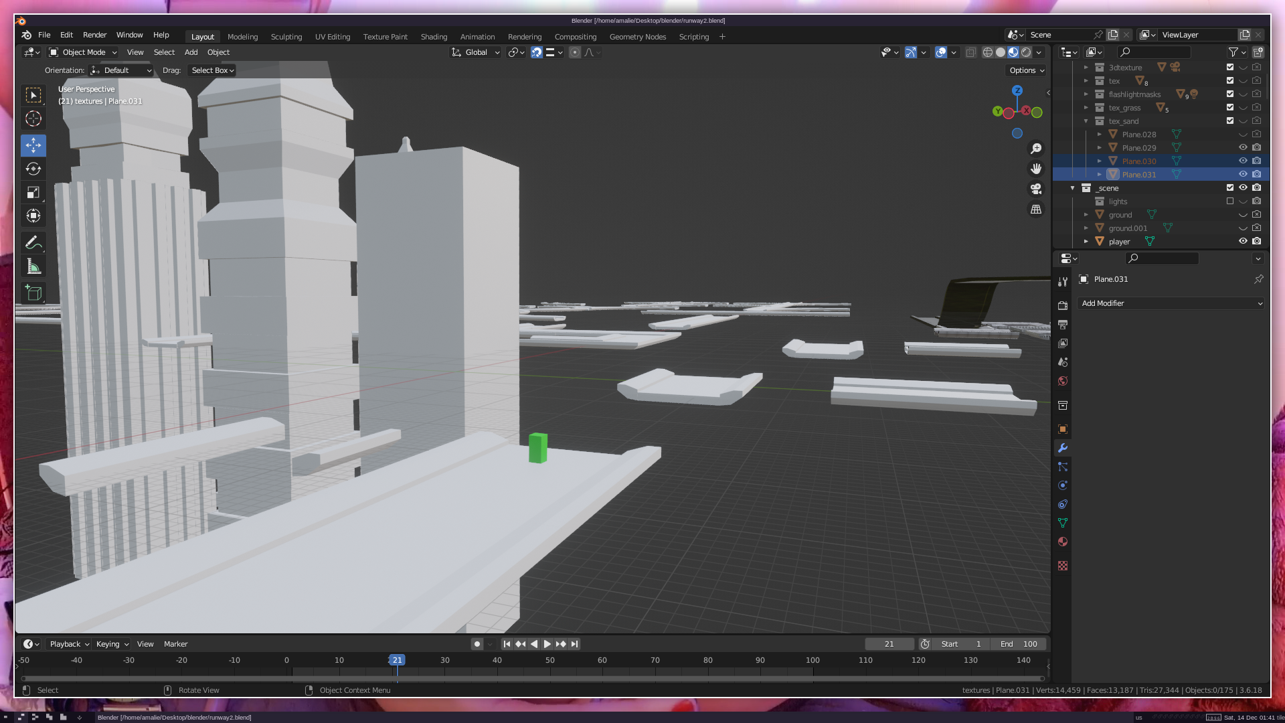Switch to the Sculpting workspace tab
The image size is (1285, 723).
click(286, 37)
